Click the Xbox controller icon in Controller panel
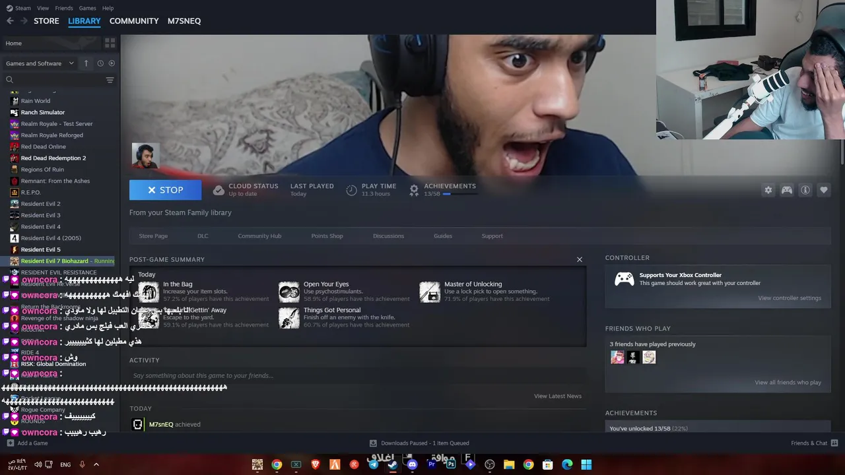The width and height of the screenshot is (845, 475). click(625, 279)
